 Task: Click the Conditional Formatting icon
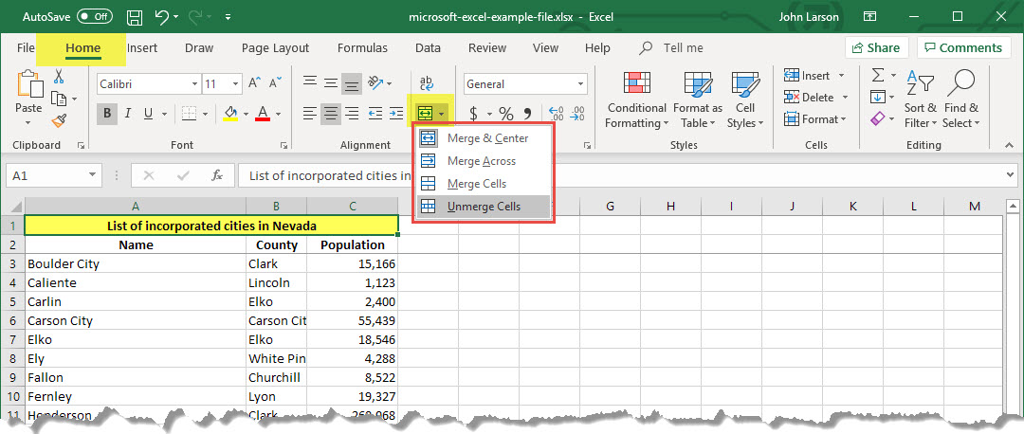coord(636,84)
